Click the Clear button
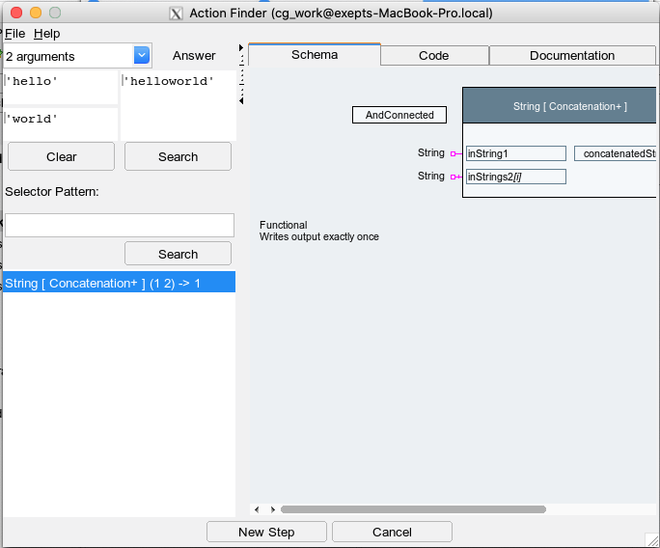 point(61,156)
